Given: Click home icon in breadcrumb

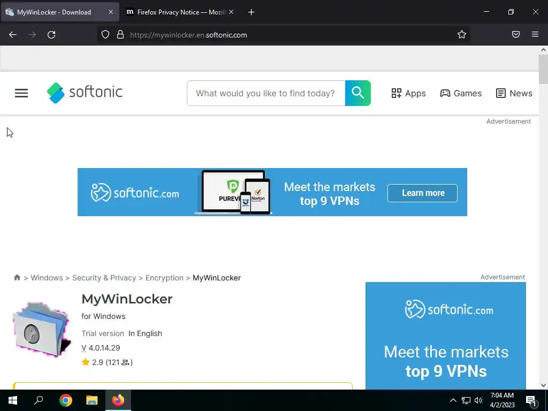Looking at the screenshot, I should (x=17, y=278).
